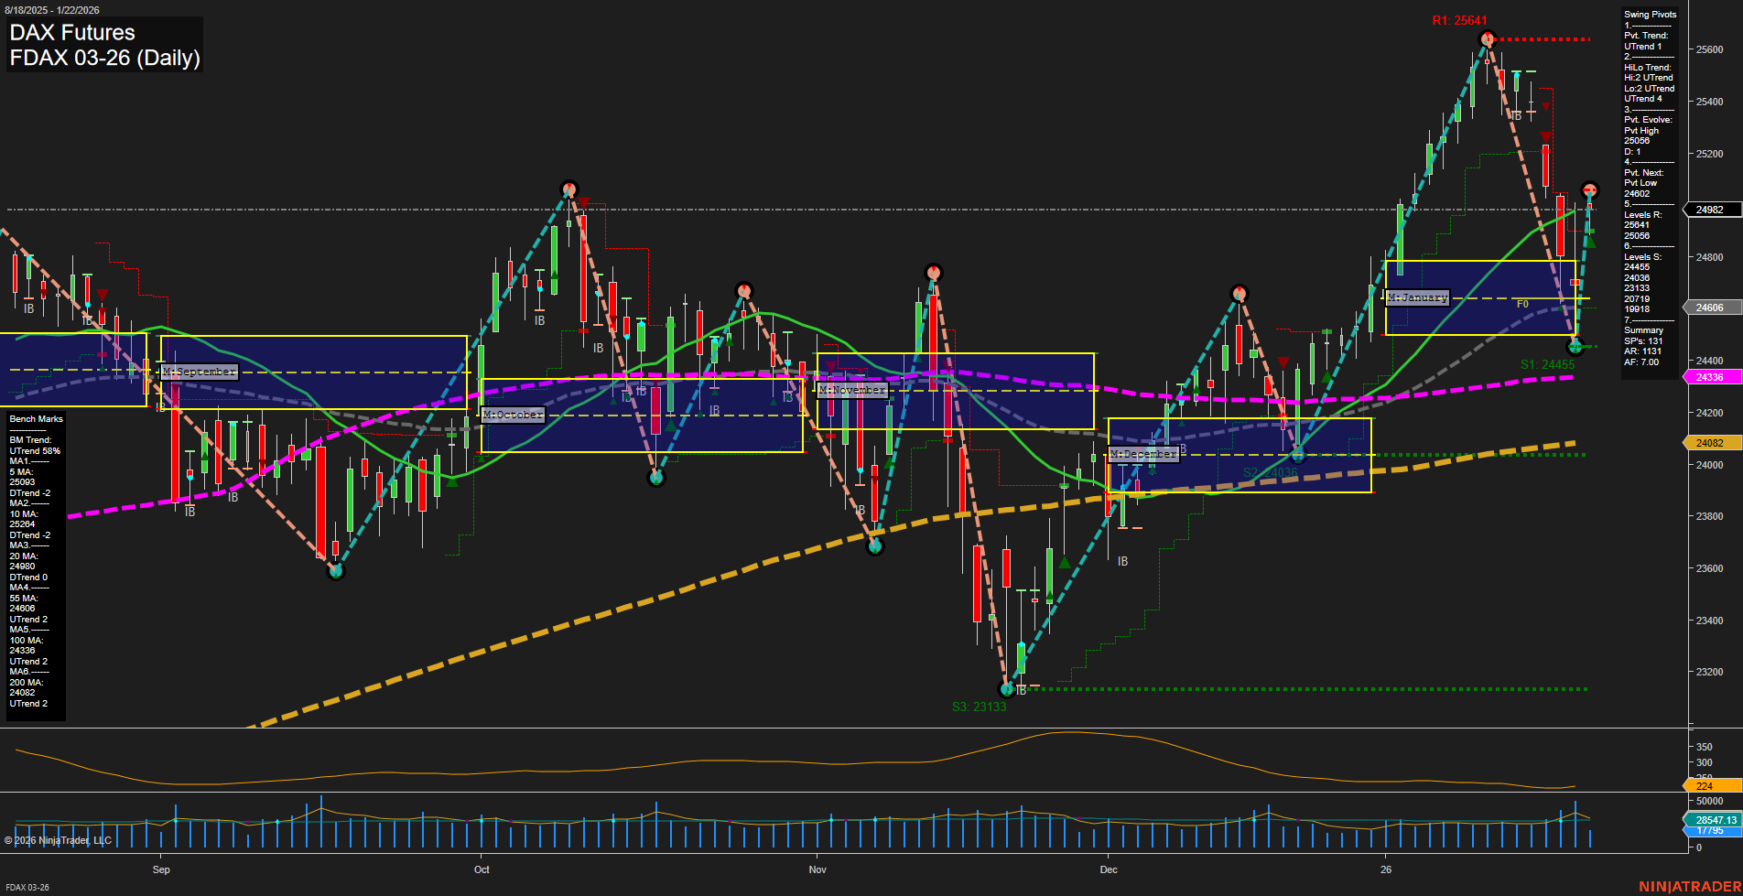Select the pivot circle atop the November swing high

[x=932, y=271]
